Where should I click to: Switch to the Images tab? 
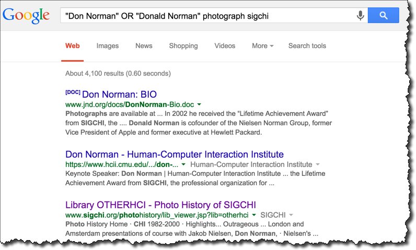pyautogui.click(x=107, y=46)
